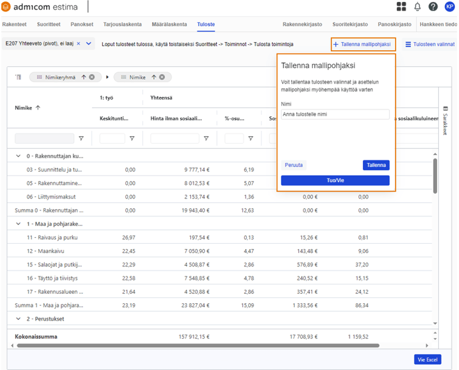
Task: Click the Hinta ilman sosiaali... header
Action: [x=176, y=118]
